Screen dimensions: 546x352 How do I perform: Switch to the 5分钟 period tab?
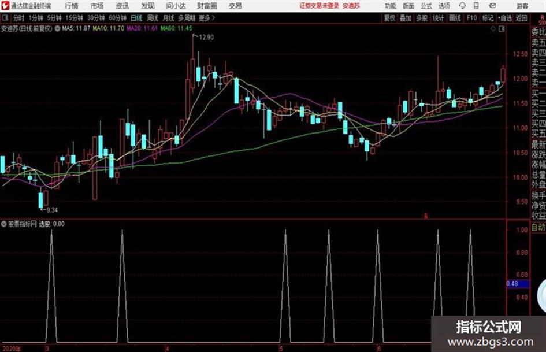click(x=54, y=18)
